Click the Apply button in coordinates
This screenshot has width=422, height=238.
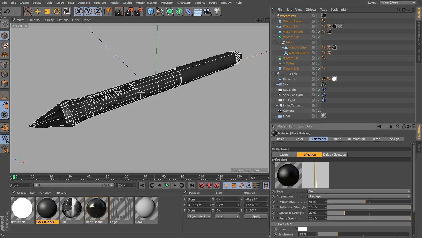256,216
